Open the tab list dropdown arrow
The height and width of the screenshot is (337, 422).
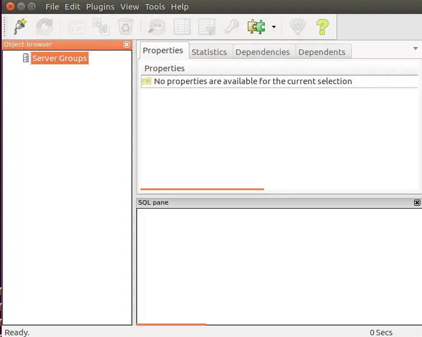(x=415, y=49)
